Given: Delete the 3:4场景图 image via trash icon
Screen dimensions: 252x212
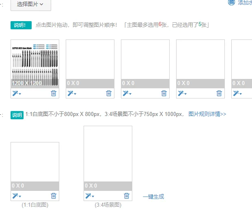Looking at the screenshot, I should click(127, 196).
